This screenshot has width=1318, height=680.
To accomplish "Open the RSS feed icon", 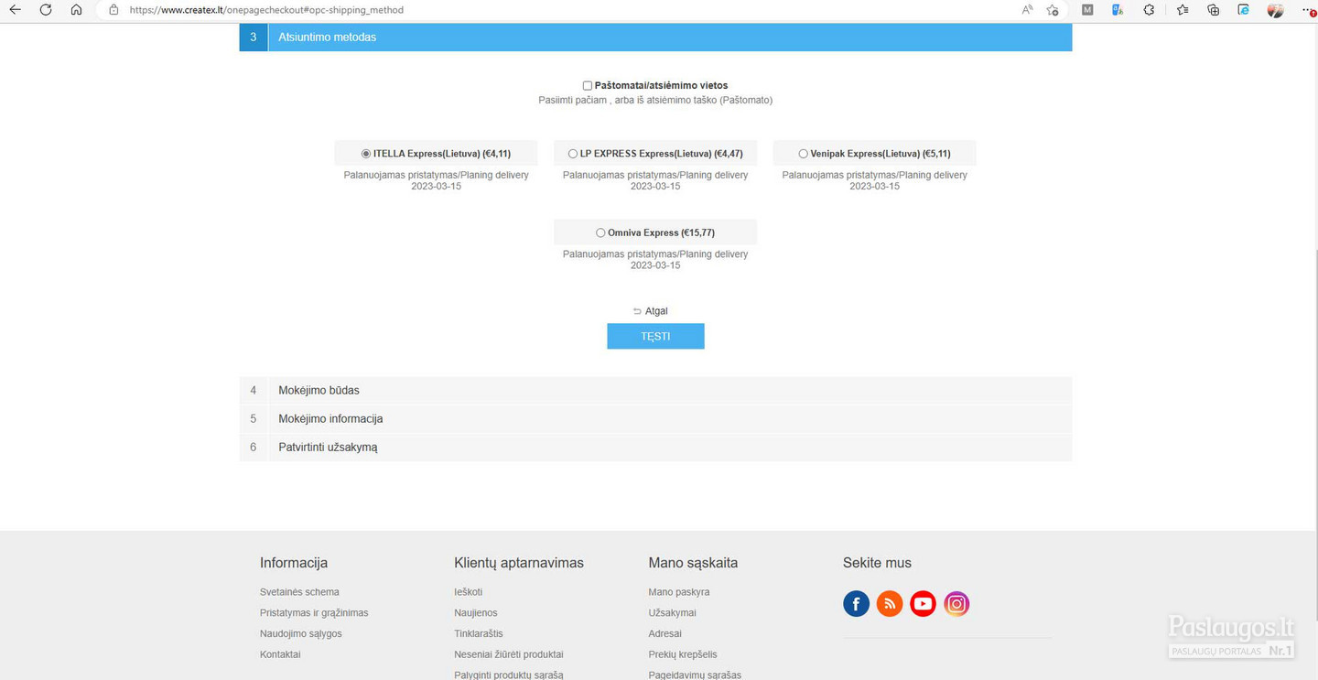I will point(890,603).
